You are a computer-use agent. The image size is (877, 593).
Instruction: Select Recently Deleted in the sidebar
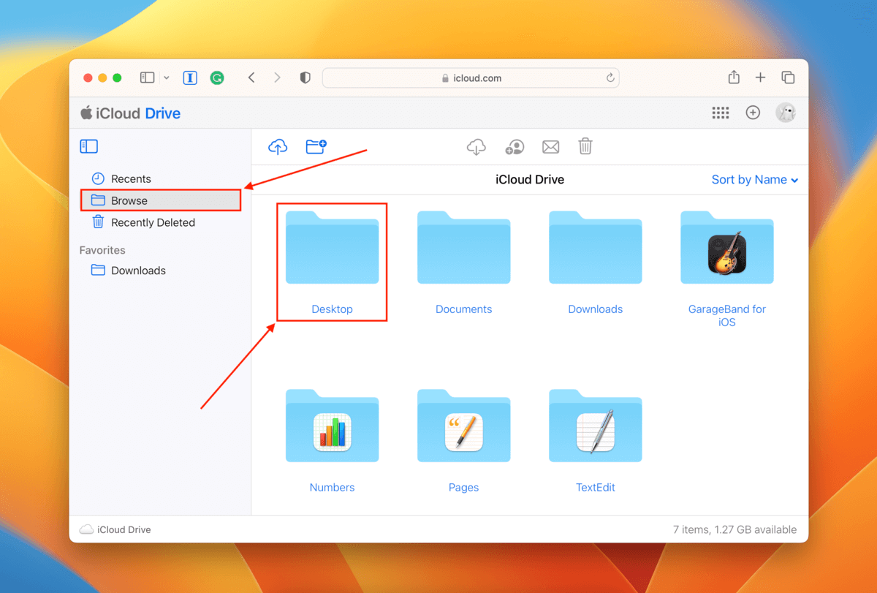click(x=152, y=222)
